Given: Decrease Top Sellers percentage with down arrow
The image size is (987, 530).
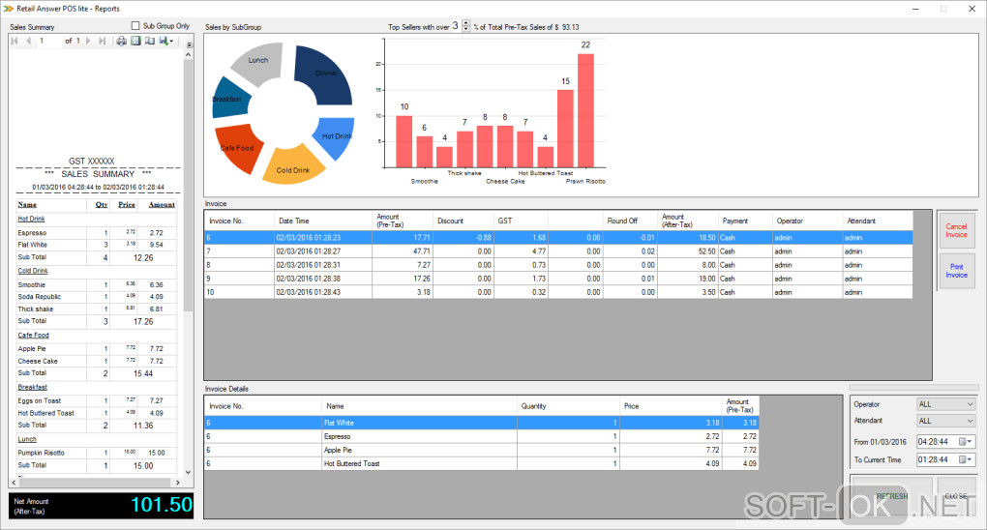Looking at the screenshot, I should click(x=466, y=30).
